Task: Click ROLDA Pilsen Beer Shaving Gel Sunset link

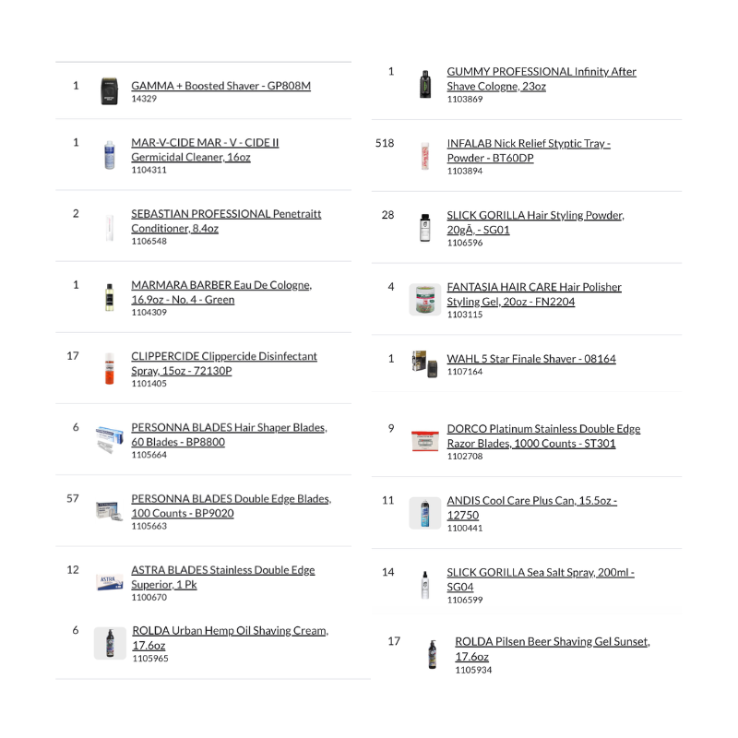Action: [552, 649]
